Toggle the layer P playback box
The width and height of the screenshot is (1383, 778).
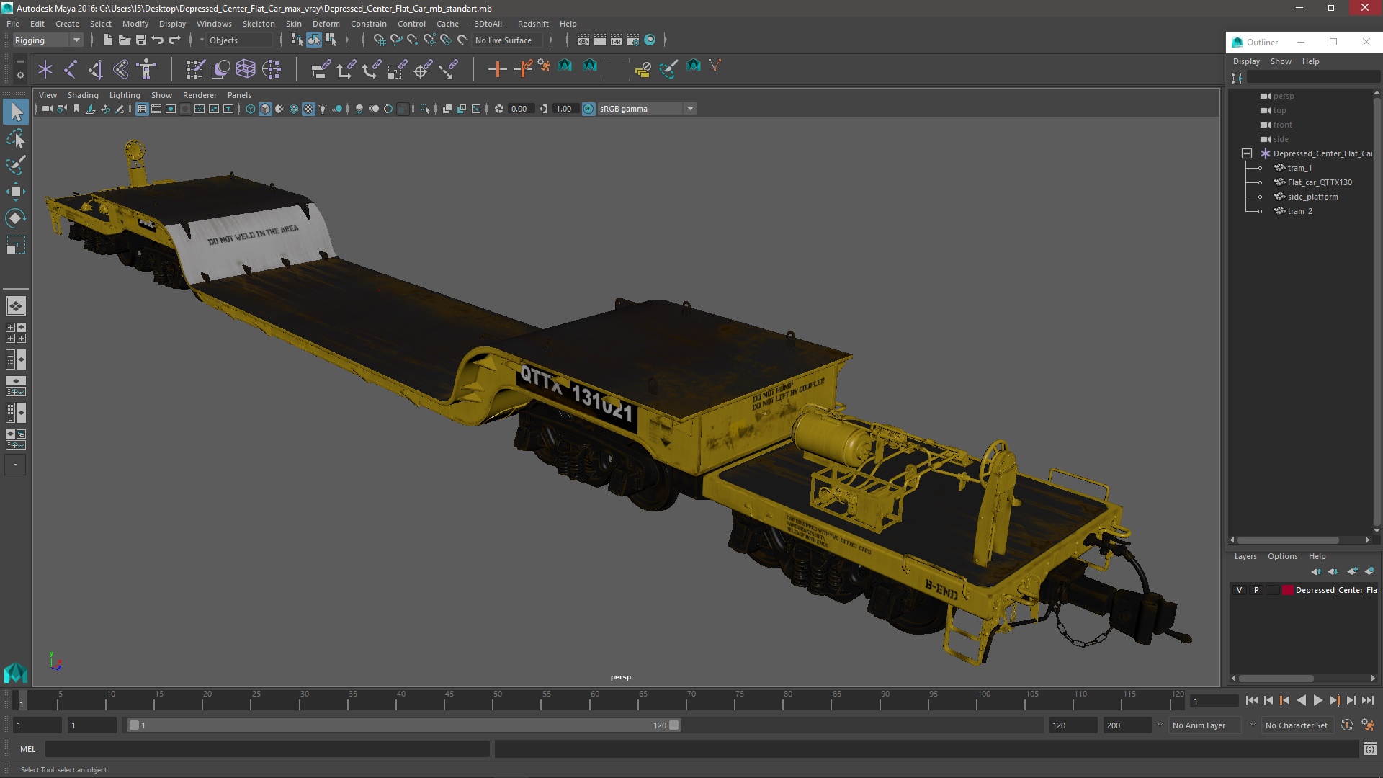[1256, 590]
